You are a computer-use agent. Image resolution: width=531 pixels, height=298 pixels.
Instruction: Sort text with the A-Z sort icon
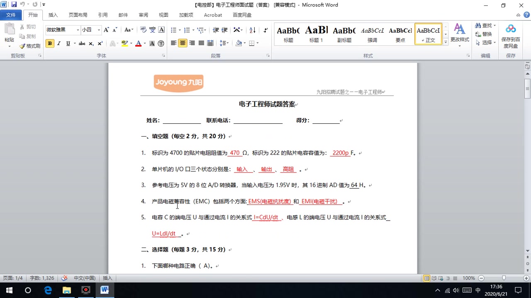[253, 30]
